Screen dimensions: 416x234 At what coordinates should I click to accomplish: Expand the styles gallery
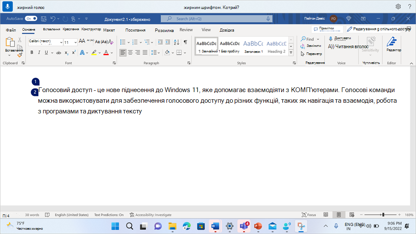(291, 52)
